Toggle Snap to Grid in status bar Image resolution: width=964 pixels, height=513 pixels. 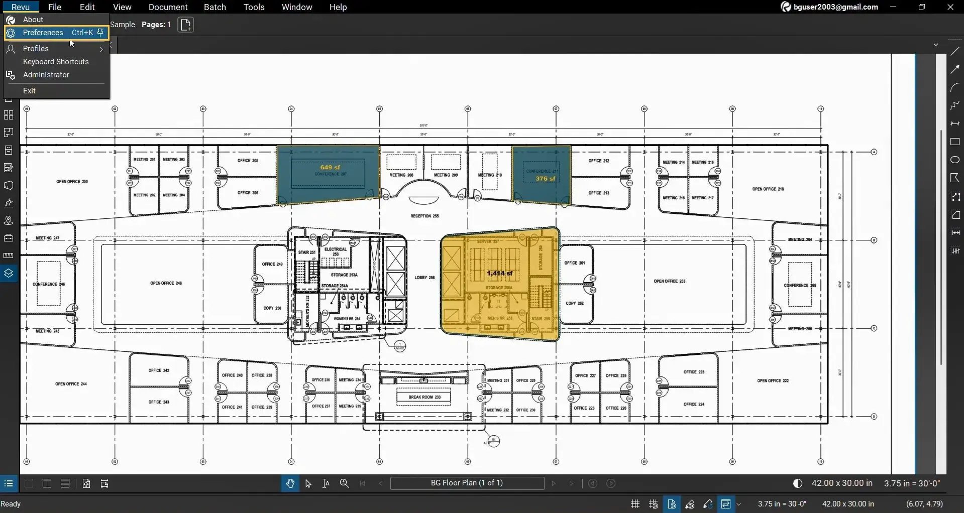[654, 504]
